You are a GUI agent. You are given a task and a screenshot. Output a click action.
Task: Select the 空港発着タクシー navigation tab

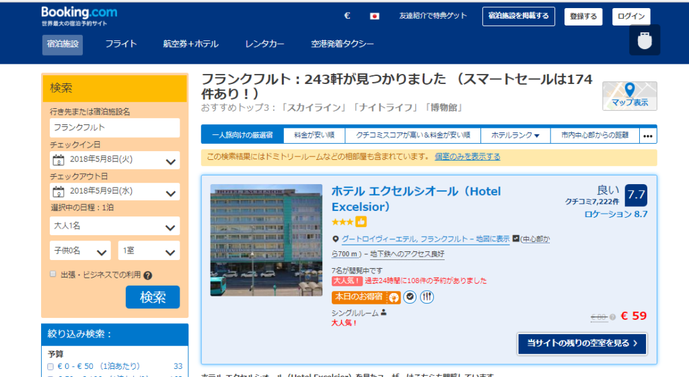(x=342, y=44)
